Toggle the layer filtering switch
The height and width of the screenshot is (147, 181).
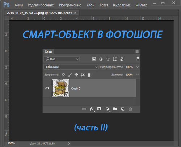pos(138,59)
